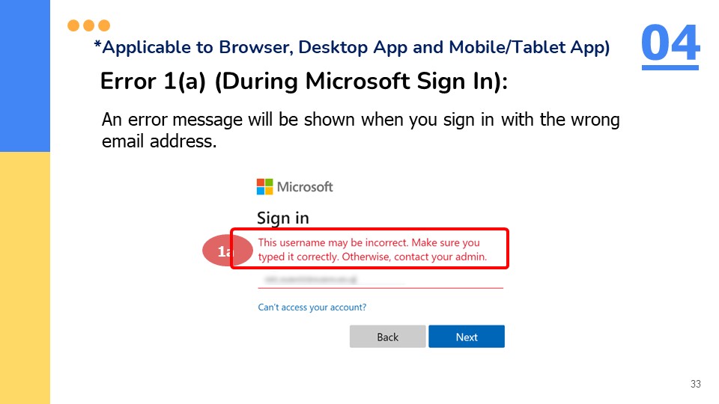The image size is (719, 404).
Task: Click the Microsoft four-color logo
Action: click(x=264, y=187)
